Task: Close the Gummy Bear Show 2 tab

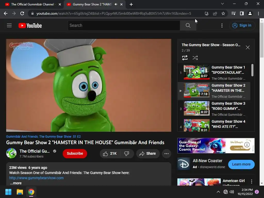Action: coord(121,4)
